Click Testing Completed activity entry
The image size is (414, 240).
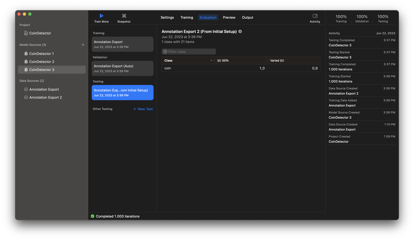click(362, 43)
